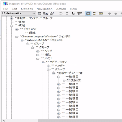Click the up arrow navigation icon

[x=116, y=14]
